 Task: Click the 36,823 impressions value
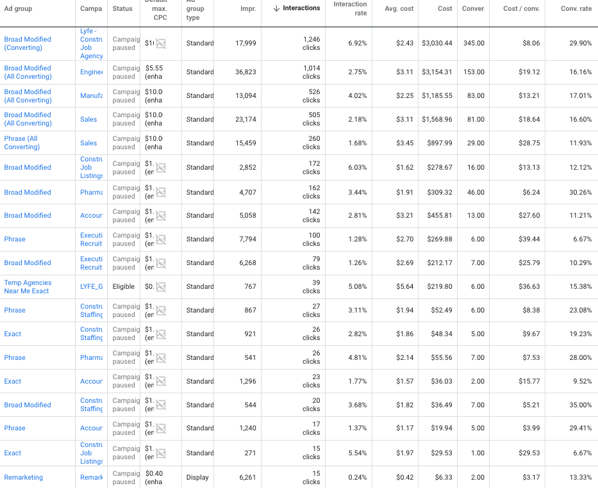click(245, 72)
